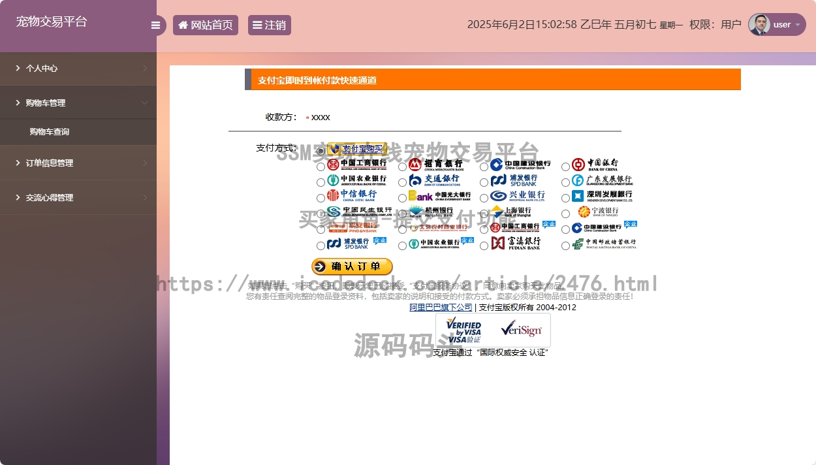The image size is (816, 465).
Task: Click the payee value xxxx
Action: pyautogui.click(x=321, y=118)
